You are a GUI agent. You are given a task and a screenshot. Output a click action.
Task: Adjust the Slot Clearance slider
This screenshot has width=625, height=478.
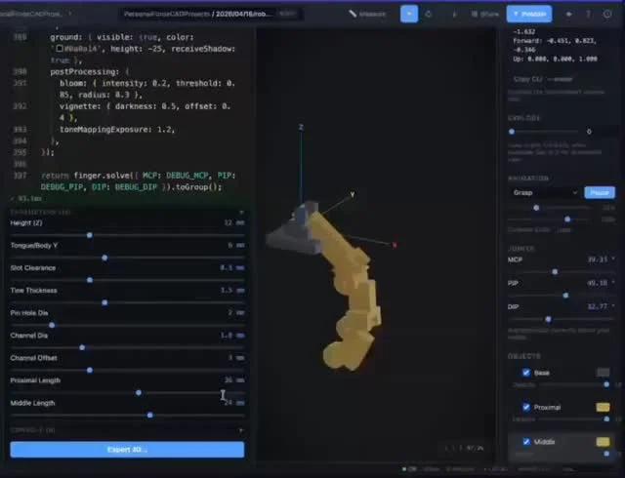click(x=127, y=280)
